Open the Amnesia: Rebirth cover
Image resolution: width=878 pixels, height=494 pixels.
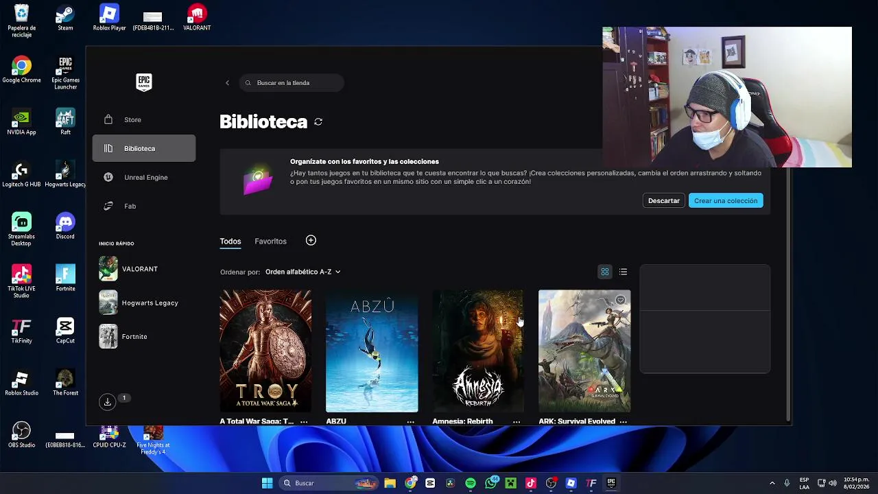point(478,351)
